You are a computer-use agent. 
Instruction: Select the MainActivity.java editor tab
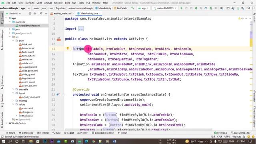tap(89, 13)
